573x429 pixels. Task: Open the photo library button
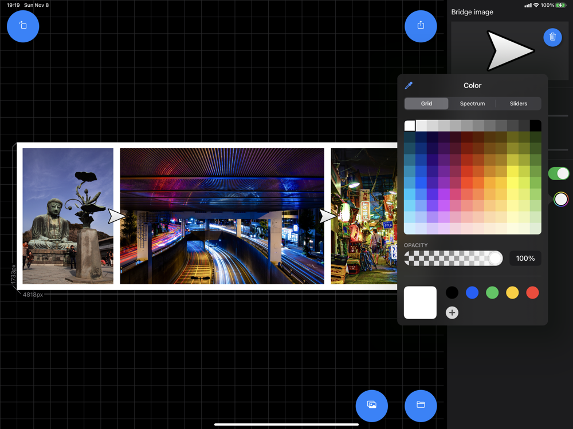(x=372, y=405)
